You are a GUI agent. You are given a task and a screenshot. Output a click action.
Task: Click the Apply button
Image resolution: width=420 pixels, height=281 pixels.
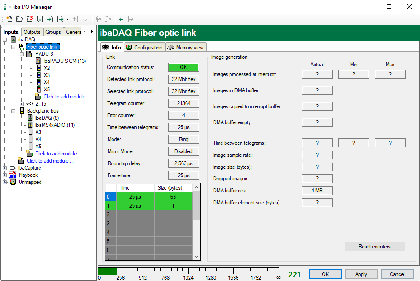pyautogui.click(x=361, y=274)
